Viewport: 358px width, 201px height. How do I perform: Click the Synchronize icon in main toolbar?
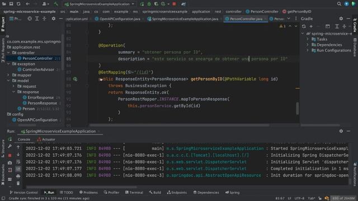[x=18, y=4]
